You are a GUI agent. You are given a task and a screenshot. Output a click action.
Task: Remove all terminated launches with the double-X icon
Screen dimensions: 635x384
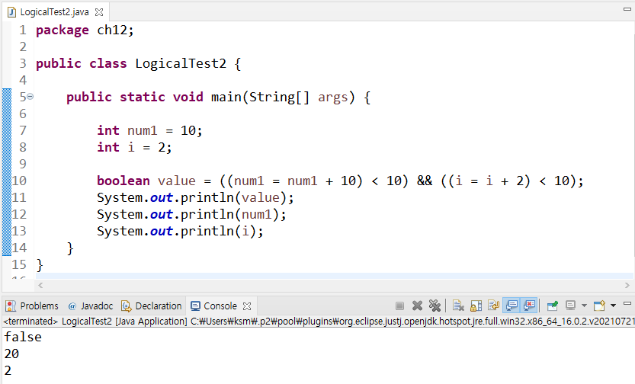click(435, 306)
